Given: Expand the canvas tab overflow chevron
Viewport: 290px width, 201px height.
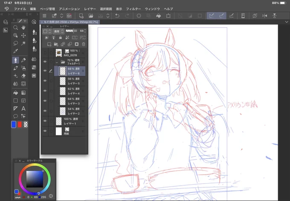Looking at the screenshot, I should click(x=287, y=22).
